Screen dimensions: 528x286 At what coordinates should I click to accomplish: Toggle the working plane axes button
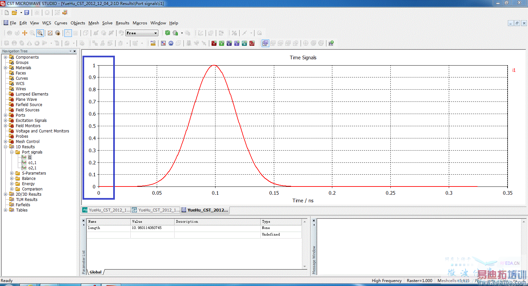pyautogui.click(x=68, y=33)
